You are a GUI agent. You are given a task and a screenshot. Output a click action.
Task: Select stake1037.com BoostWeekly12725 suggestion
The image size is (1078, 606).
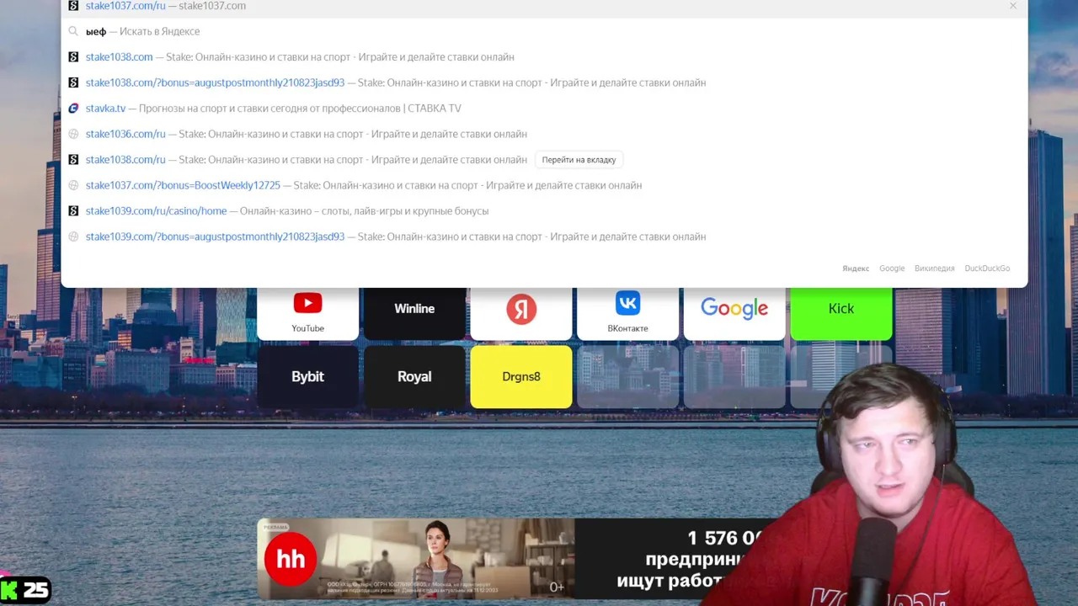click(x=544, y=185)
